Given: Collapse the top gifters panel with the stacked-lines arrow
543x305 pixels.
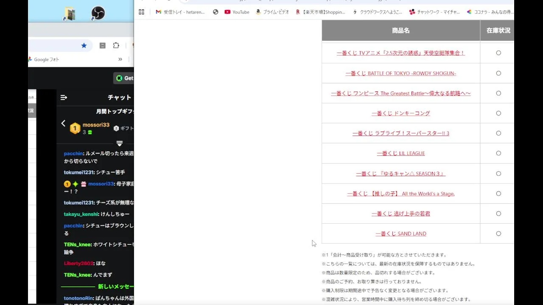Looking at the screenshot, I should click(120, 144).
